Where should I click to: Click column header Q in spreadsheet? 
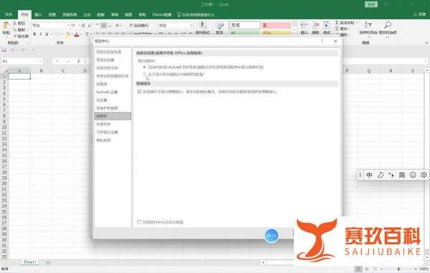(x=369, y=71)
